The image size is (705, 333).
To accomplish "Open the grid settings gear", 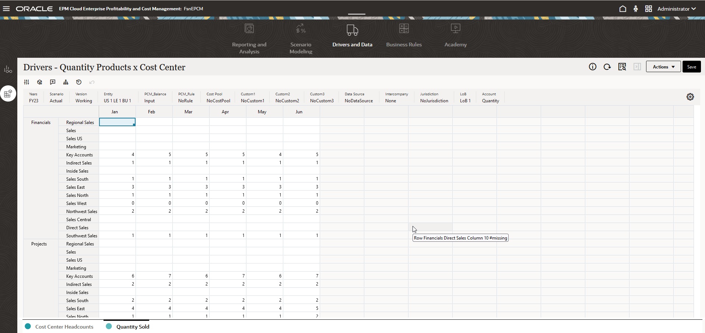I will (x=690, y=96).
